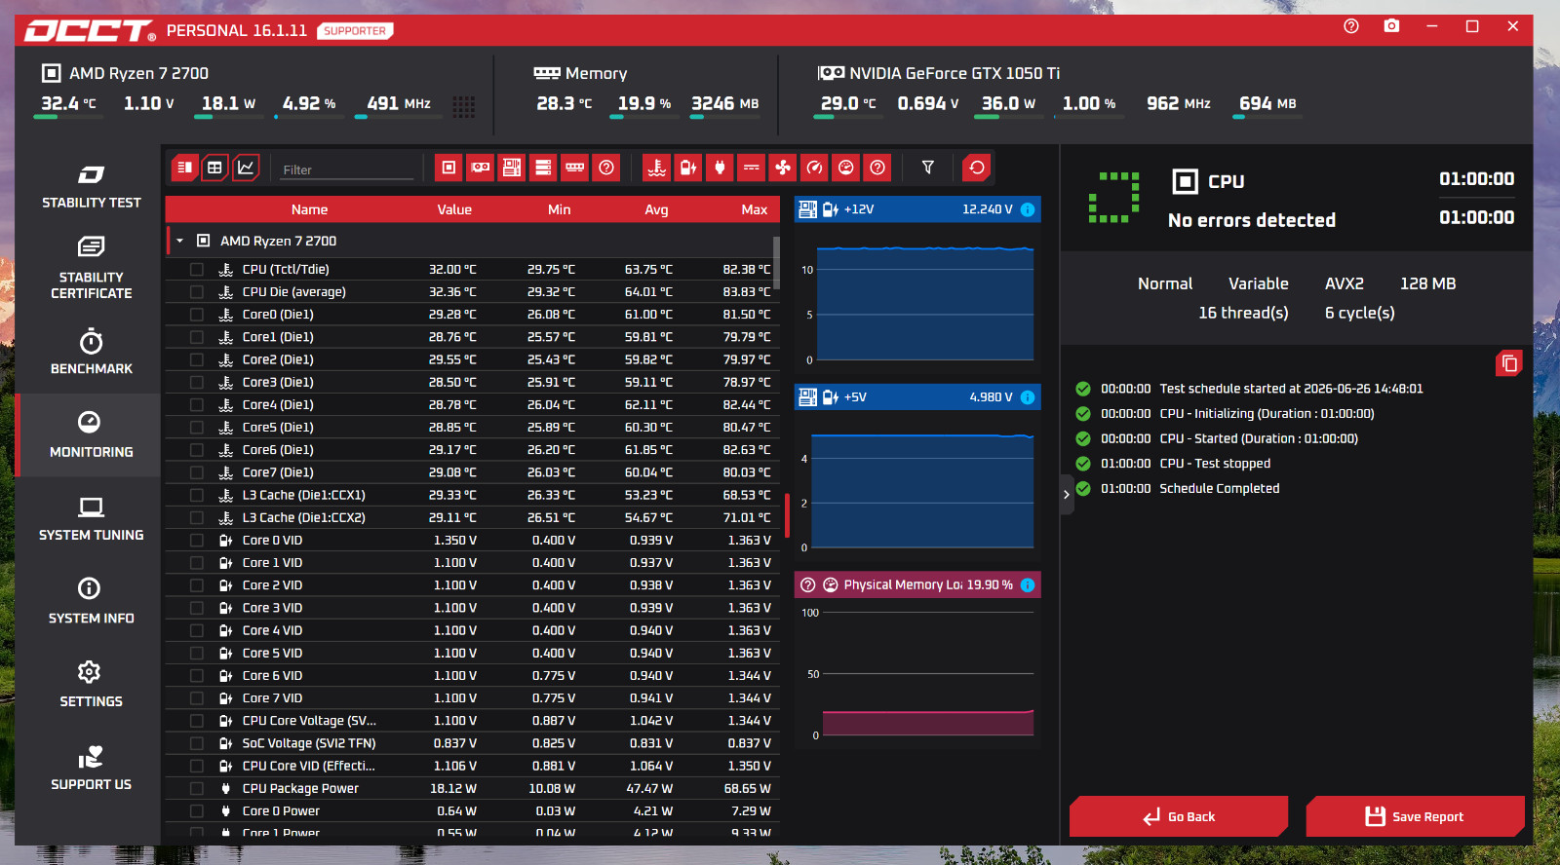
Task: Check the CPU Package Power checkbox
Action: tap(197, 789)
